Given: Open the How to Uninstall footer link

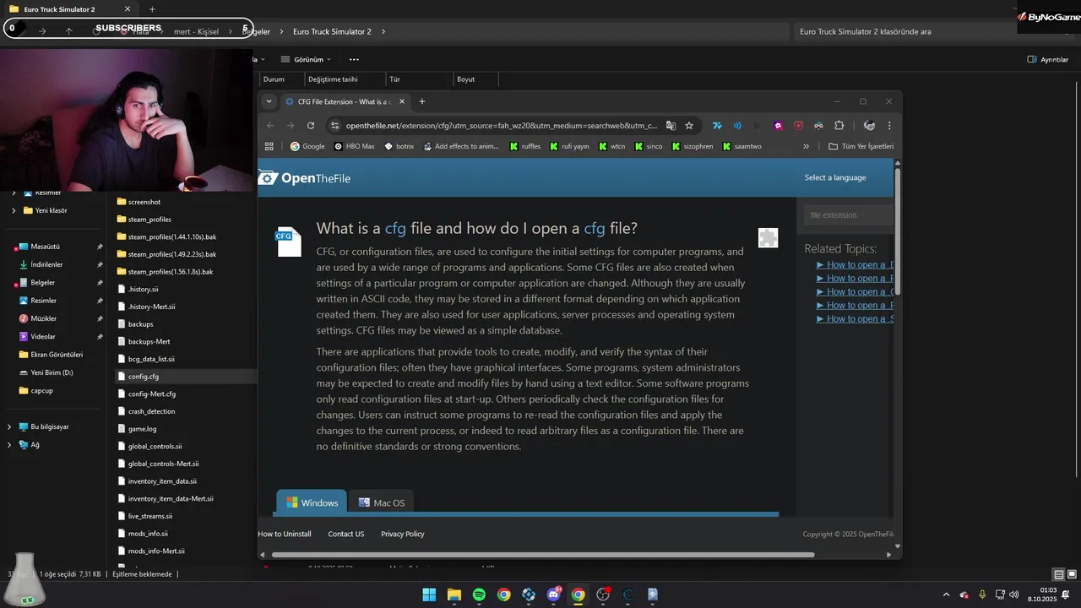Looking at the screenshot, I should tap(285, 534).
